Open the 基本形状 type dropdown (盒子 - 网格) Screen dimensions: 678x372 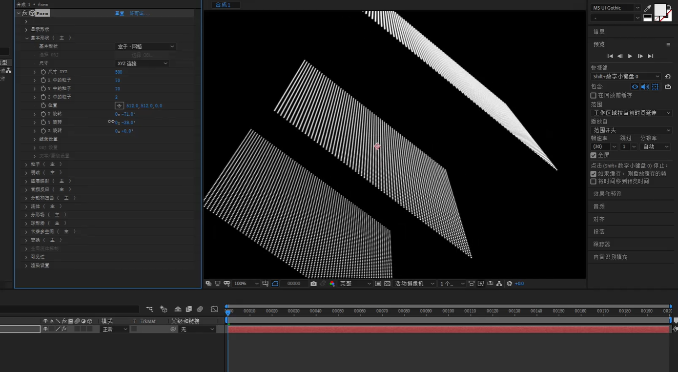[x=145, y=46]
